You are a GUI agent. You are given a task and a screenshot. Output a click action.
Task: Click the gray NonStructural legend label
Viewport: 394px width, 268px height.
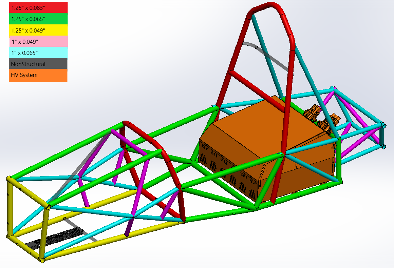[38, 64]
